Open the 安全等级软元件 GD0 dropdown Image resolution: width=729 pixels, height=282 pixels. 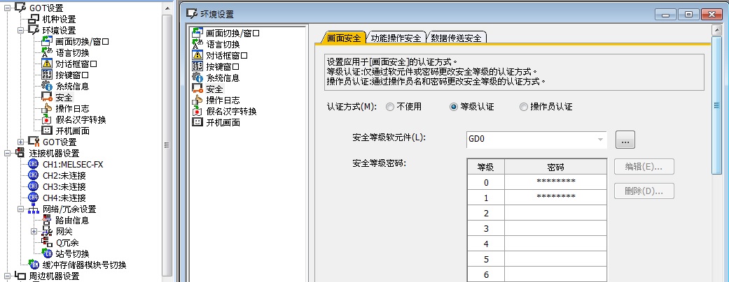tap(600, 140)
